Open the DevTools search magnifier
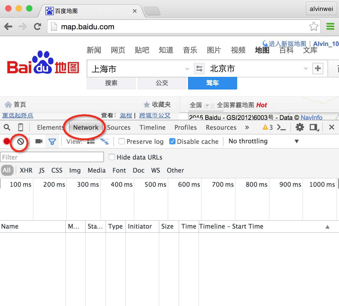Image resolution: width=339 pixels, height=306 pixels. (x=7, y=127)
